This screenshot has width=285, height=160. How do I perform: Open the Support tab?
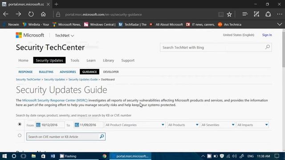click(128, 60)
